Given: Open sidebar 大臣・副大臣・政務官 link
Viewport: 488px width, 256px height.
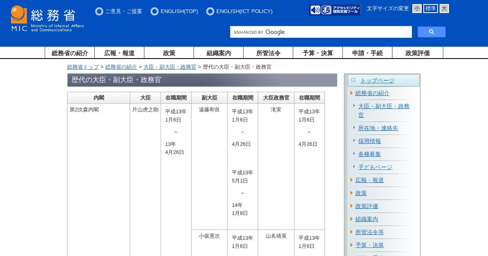Looking at the screenshot, I should coord(384,111).
